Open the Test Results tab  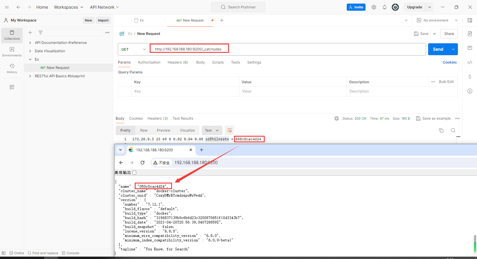click(x=183, y=118)
